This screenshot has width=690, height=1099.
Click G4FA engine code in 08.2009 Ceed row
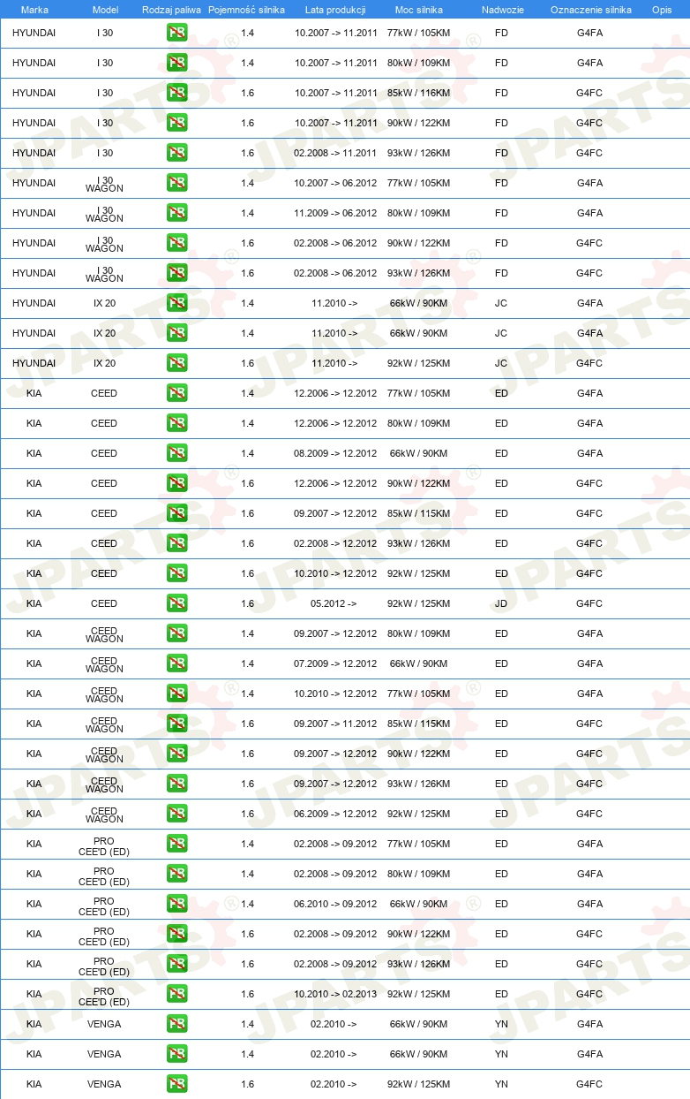[589, 454]
